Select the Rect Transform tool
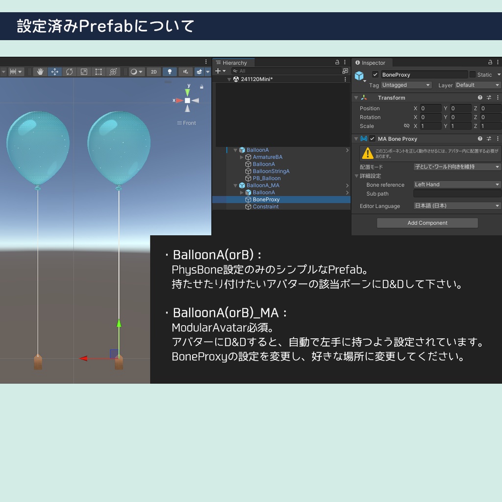This screenshot has height=502, width=502. (99, 72)
